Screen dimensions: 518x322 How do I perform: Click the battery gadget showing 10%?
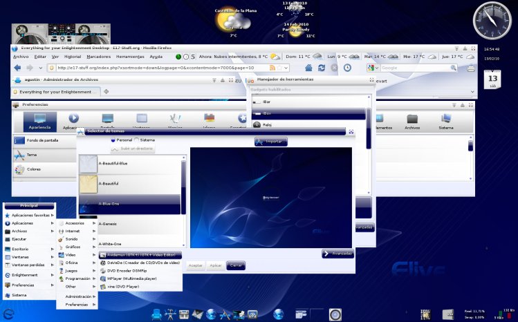tap(425, 314)
